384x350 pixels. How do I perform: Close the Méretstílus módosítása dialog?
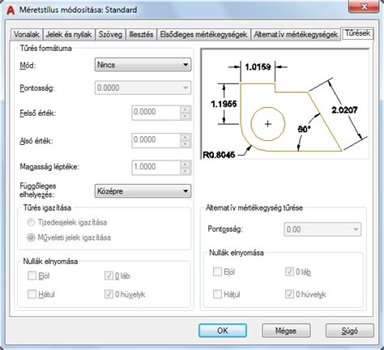click(x=364, y=7)
